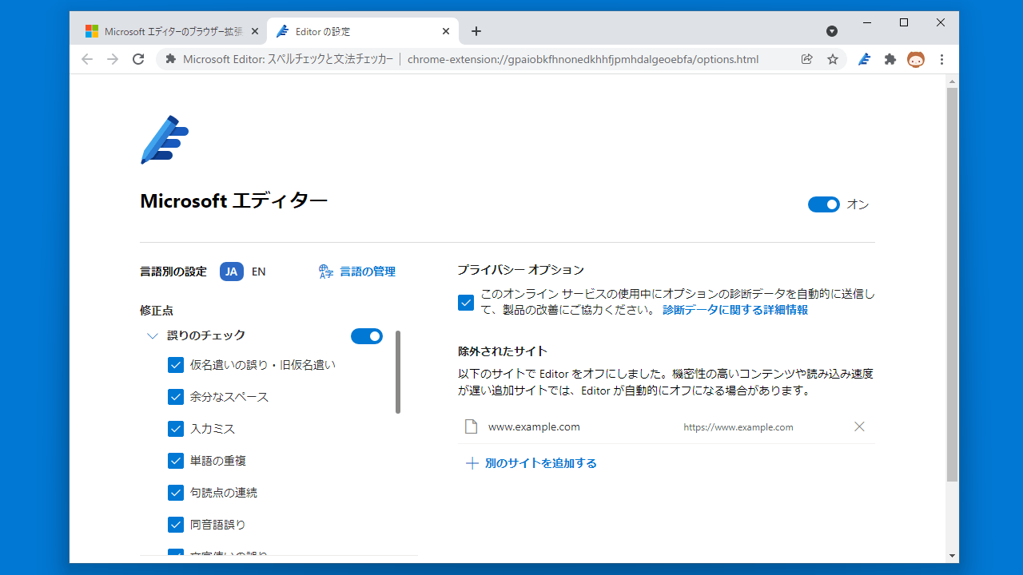Open a new tab with plus icon
The image size is (1023, 575).
(x=476, y=31)
